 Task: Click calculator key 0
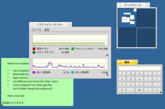pyautogui.click(x=122, y=90)
